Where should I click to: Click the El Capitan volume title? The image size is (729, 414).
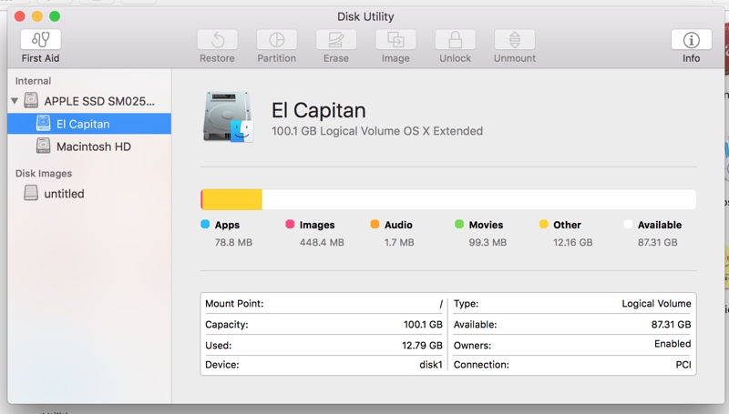[318, 110]
